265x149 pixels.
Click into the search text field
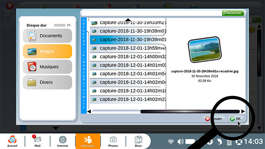click(x=152, y=13)
